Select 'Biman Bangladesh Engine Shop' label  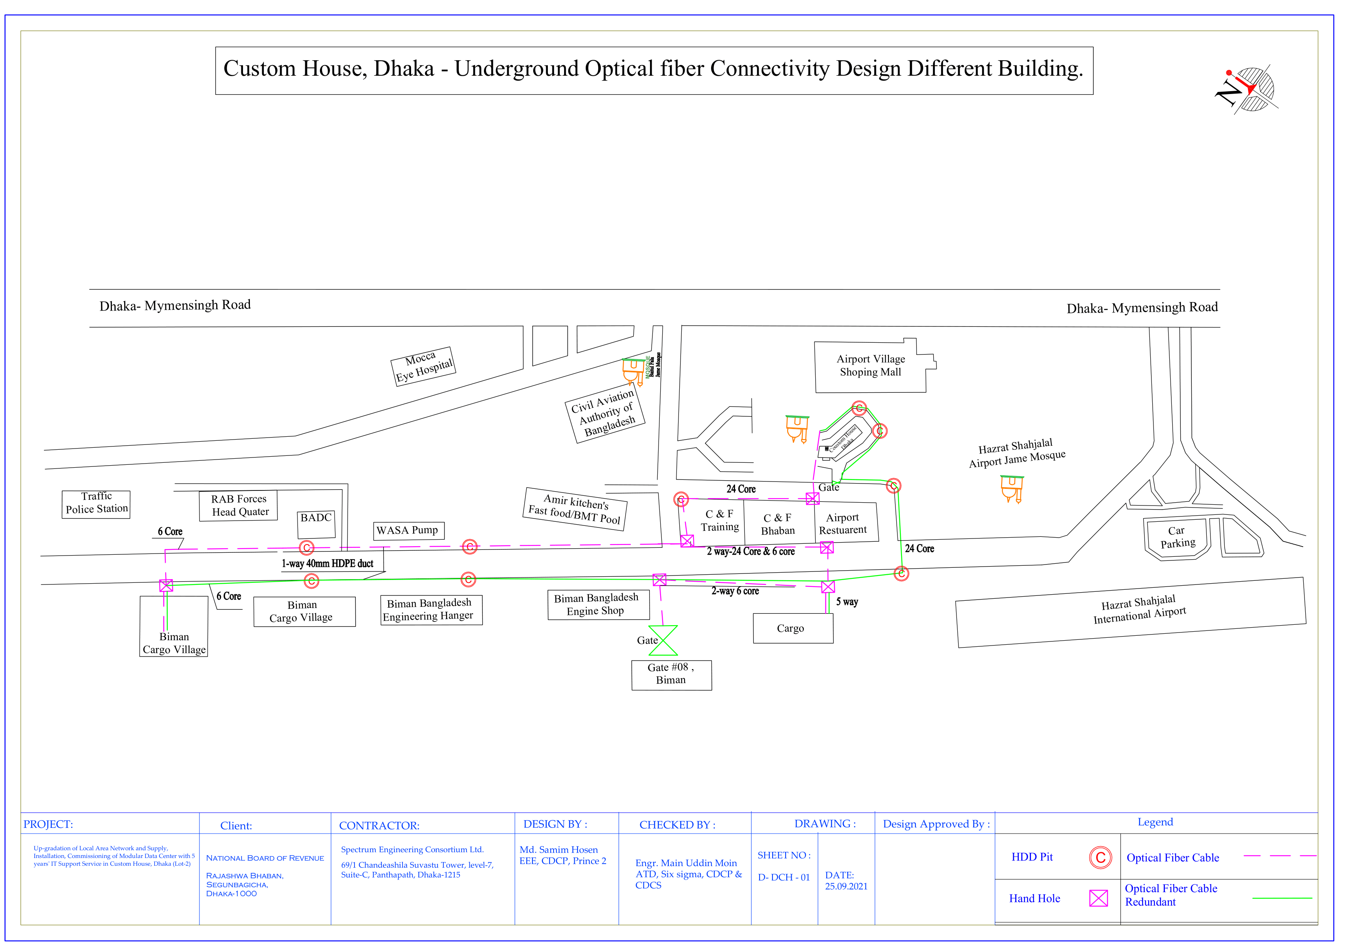[x=596, y=604]
